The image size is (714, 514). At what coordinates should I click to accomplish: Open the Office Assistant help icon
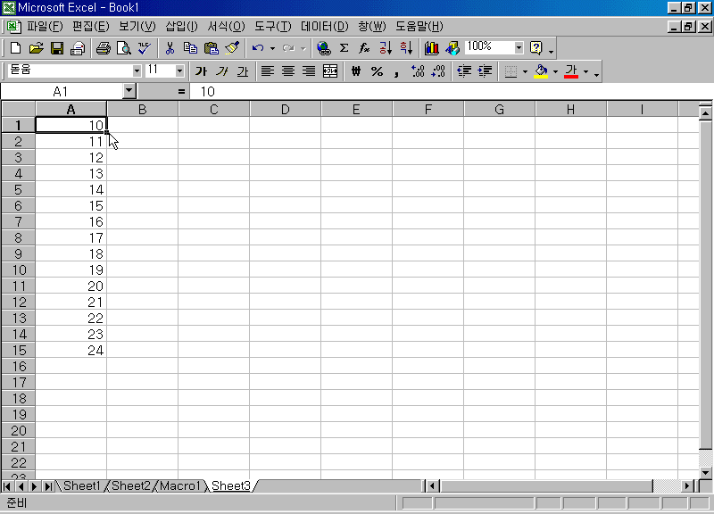(536, 48)
